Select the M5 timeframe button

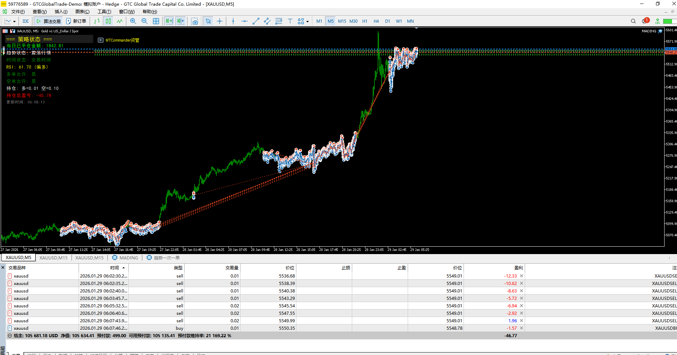point(330,21)
